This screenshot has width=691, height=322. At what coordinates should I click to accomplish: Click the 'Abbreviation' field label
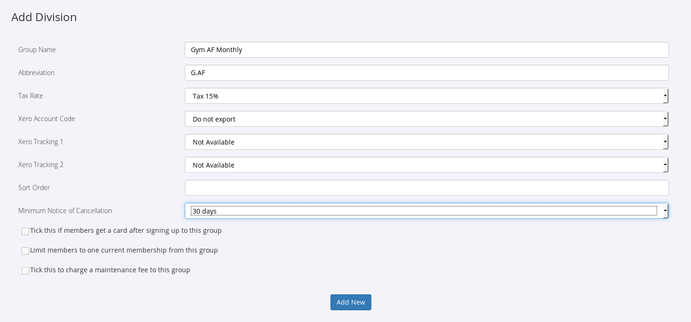(36, 73)
